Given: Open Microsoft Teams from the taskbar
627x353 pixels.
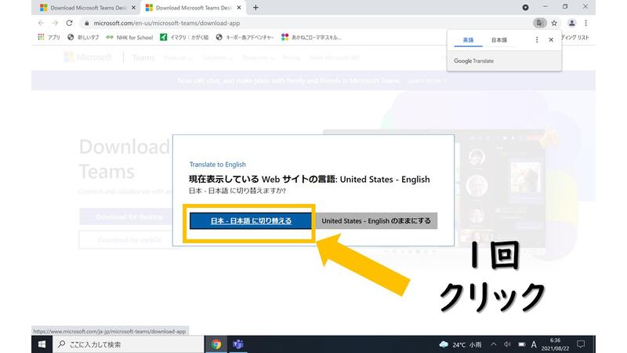Looking at the screenshot, I should point(238,344).
